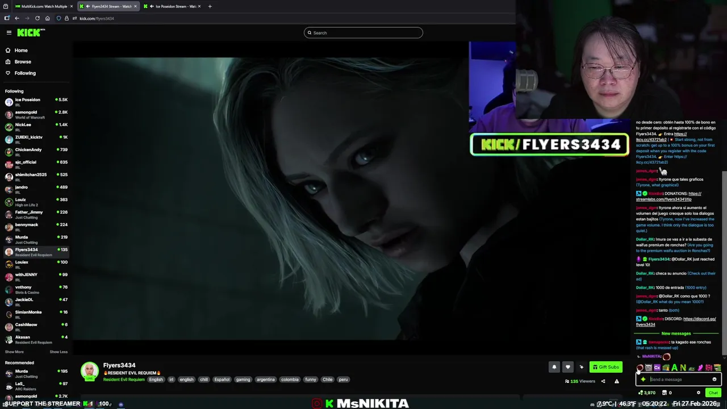Select the colombia tag
727x409 pixels.
290,379
